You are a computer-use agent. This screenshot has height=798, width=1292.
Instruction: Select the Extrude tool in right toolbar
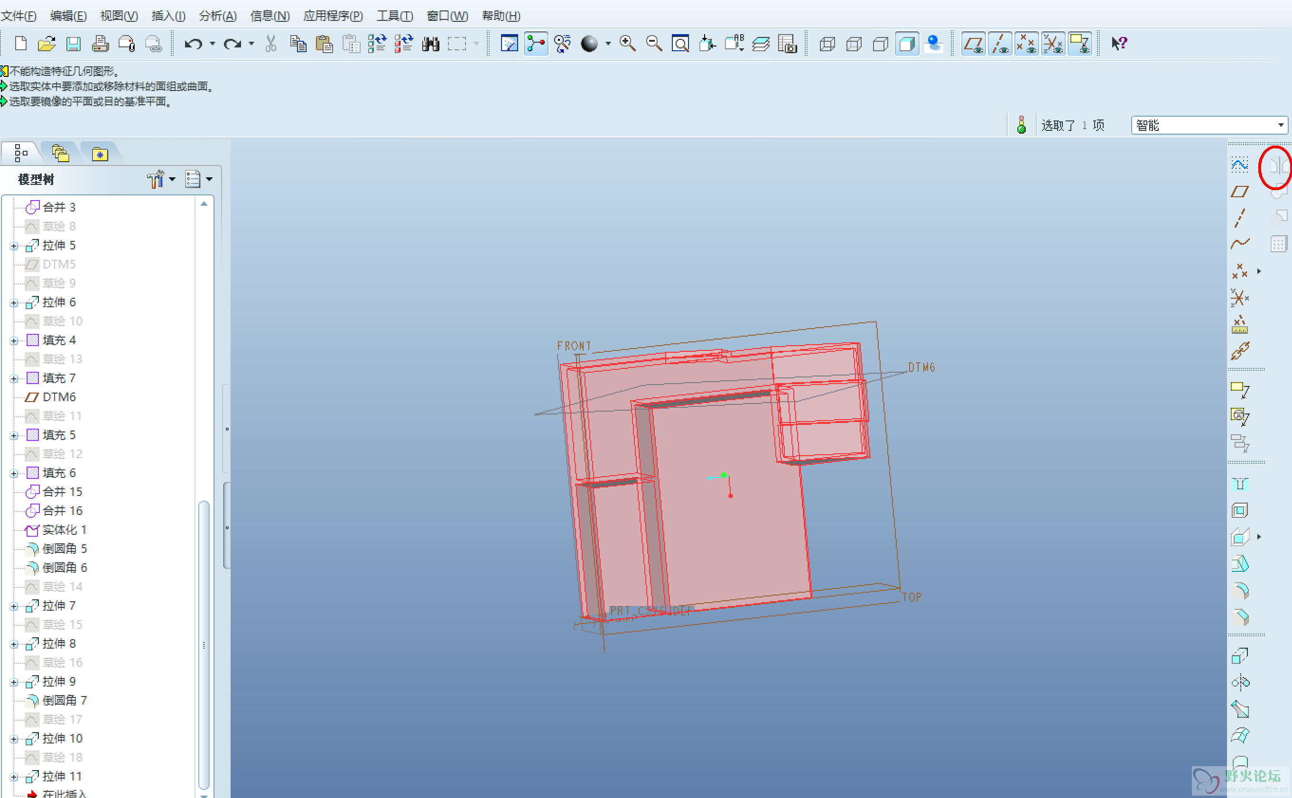[1239, 656]
